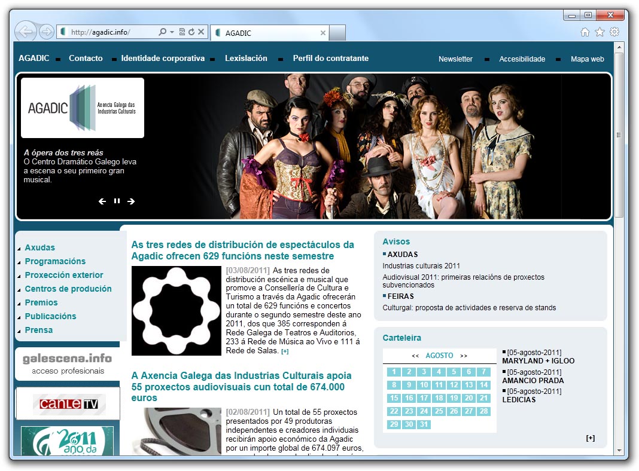Show next slide in the banner slideshow
The image size is (639, 471).
[131, 201]
